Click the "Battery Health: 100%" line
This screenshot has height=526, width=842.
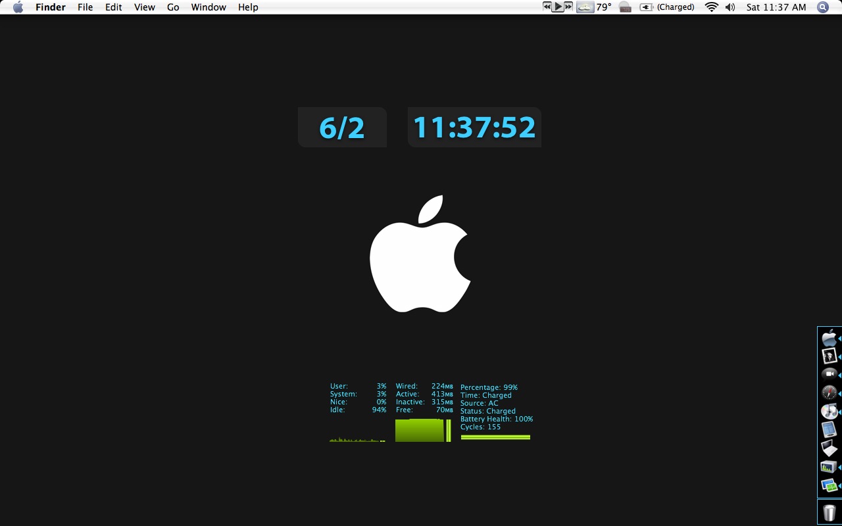click(497, 419)
